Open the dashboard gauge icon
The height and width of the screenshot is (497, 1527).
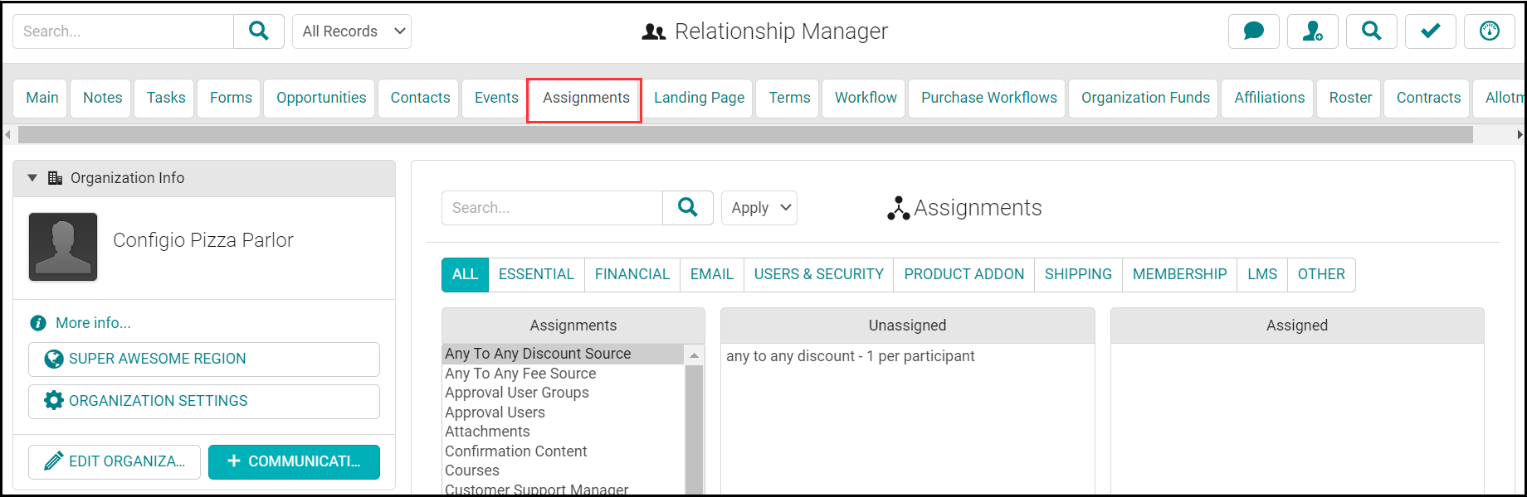[1490, 31]
